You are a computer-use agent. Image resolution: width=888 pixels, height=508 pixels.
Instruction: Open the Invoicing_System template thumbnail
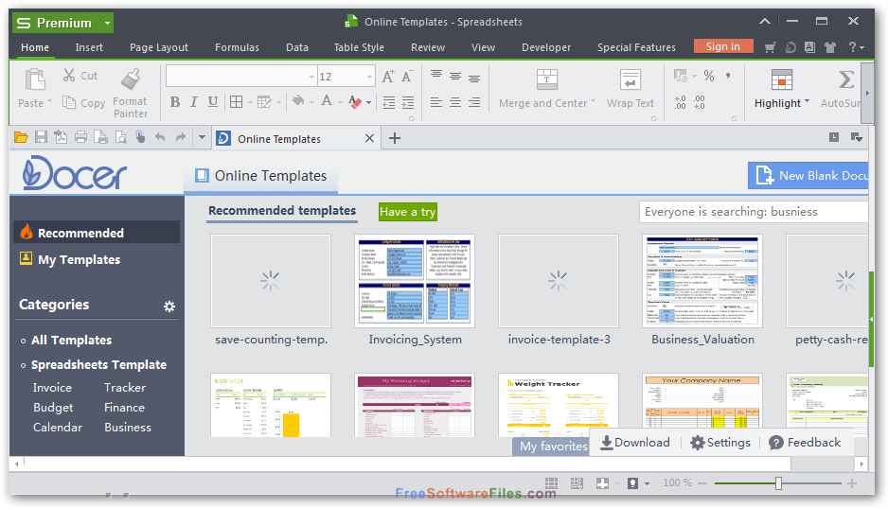point(415,281)
